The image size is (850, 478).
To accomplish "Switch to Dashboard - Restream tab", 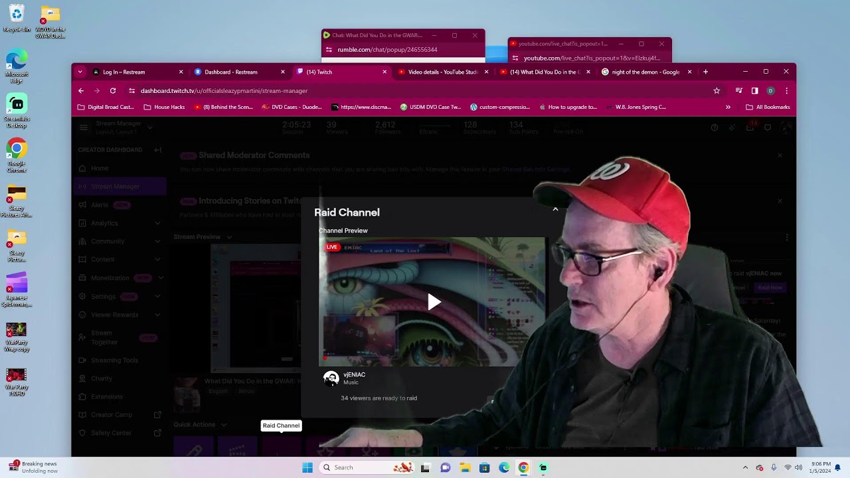I will pyautogui.click(x=239, y=72).
